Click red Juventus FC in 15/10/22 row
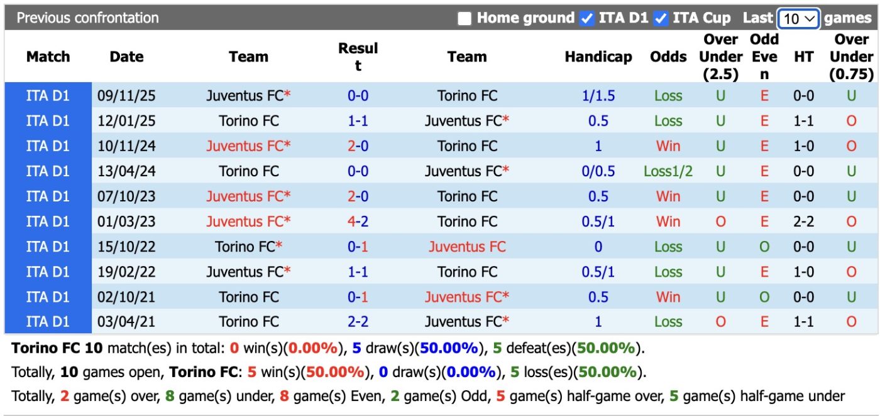Screen dimensions: 880x416 click(x=467, y=247)
